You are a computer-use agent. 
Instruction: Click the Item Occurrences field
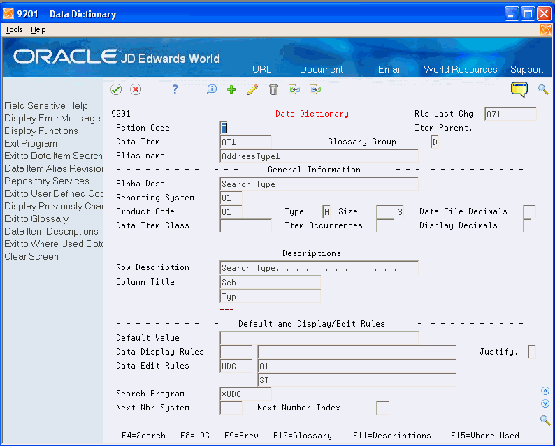pos(385,225)
